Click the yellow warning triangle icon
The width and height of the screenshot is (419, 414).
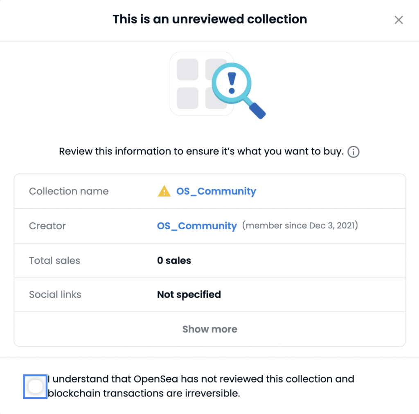164,191
